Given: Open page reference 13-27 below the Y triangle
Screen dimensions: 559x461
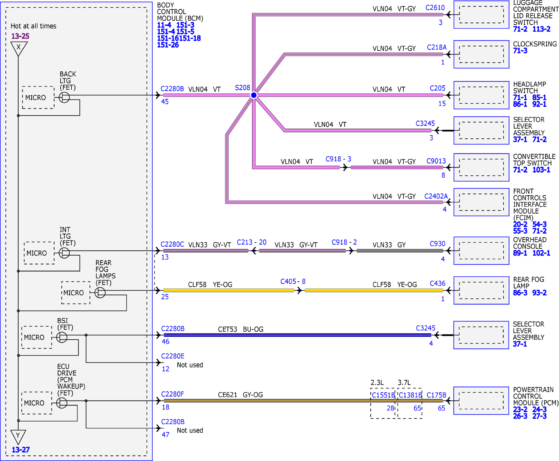Looking at the screenshot, I should click(20, 450).
